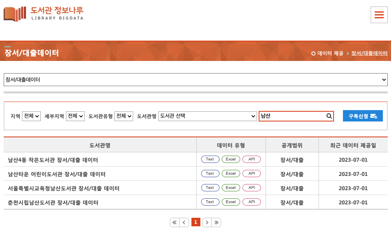Viewport: 391px width, 232px height.
Task: Click 장서/대출데이터 breadcrumb link
Action: coord(369,53)
